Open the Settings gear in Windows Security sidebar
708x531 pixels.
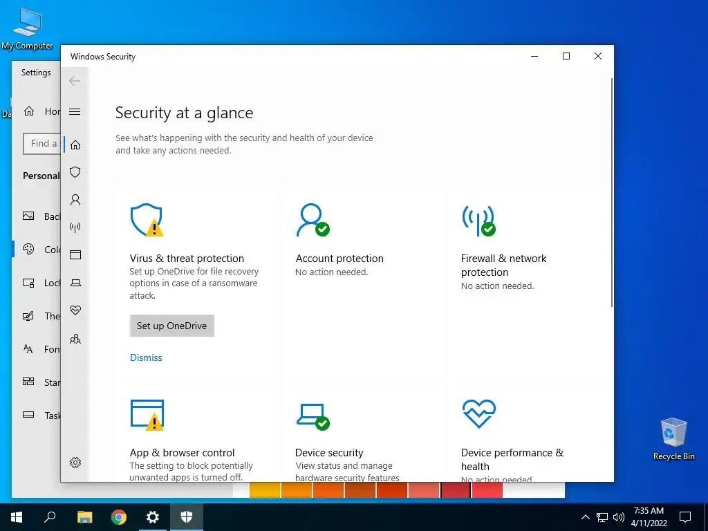[x=75, y=463]
